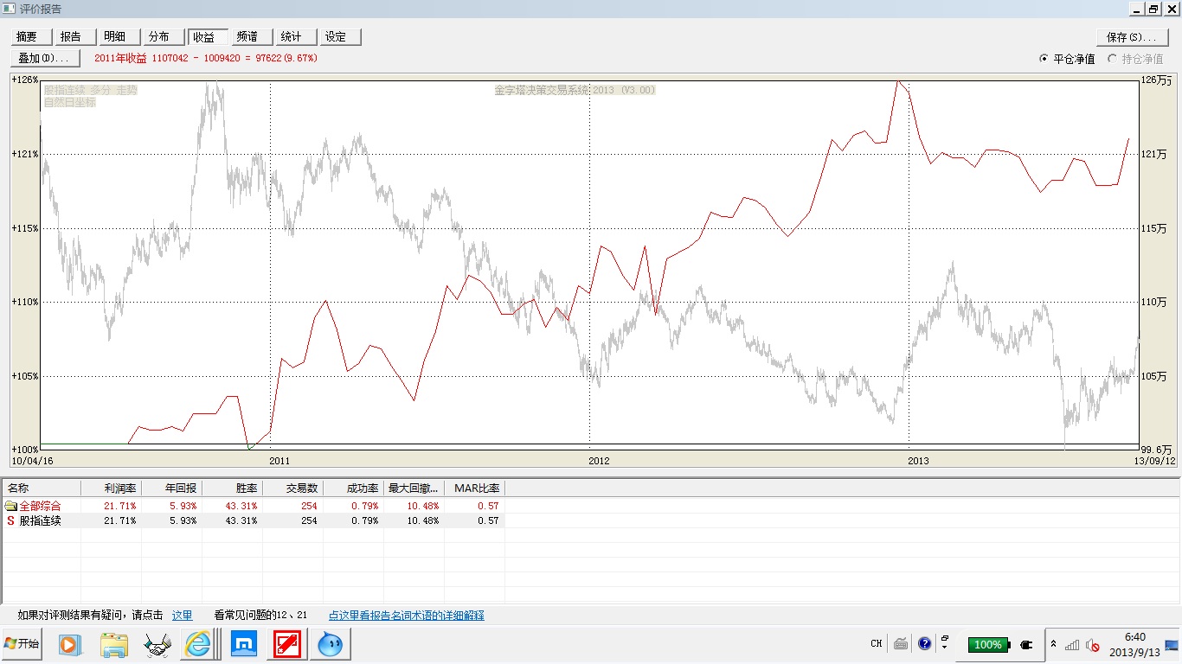Image resolution: width=1182 pixels, height=664 pixels.
Task: Open the media player taskbar icon
Action: [69, 644]
